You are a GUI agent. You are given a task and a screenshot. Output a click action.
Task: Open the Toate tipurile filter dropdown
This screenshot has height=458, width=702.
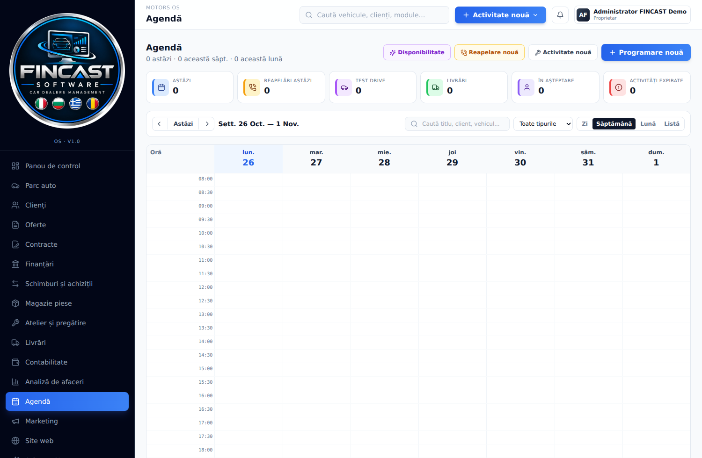point(543,124)
